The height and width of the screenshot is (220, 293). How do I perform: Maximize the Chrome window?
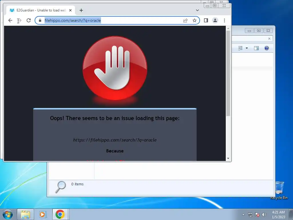215,6
